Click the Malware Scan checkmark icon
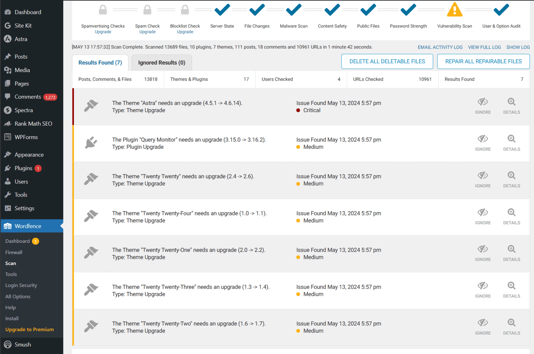534x354 pixels. pyautogui.click(x=293, y=10)
